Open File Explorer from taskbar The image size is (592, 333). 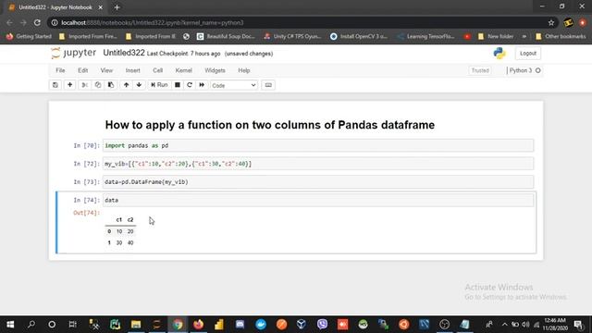click(x=136, y=325)
